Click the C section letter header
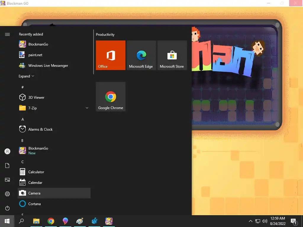This screenshot has height=227, width=303. [x=22, y=162]
